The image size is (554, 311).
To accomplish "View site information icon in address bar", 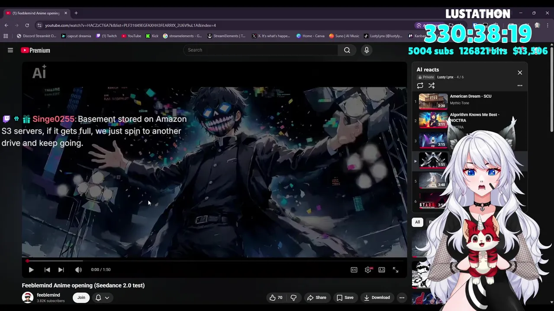I will (39, 25).
